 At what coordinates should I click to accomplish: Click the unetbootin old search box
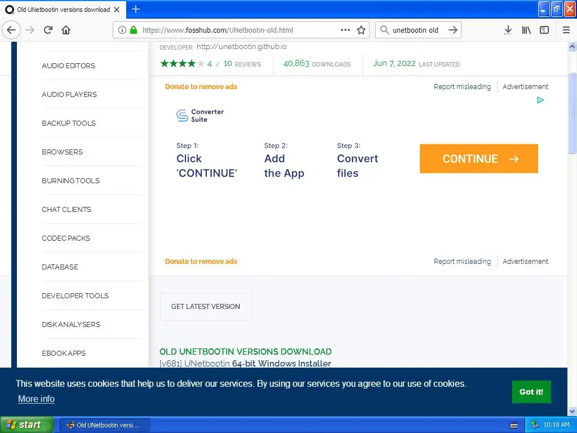[x=418, y=30]
